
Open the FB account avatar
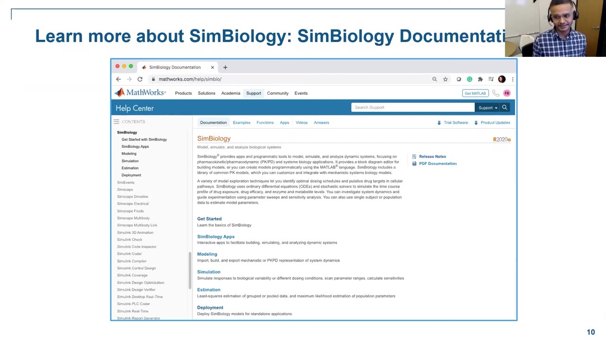507,93
